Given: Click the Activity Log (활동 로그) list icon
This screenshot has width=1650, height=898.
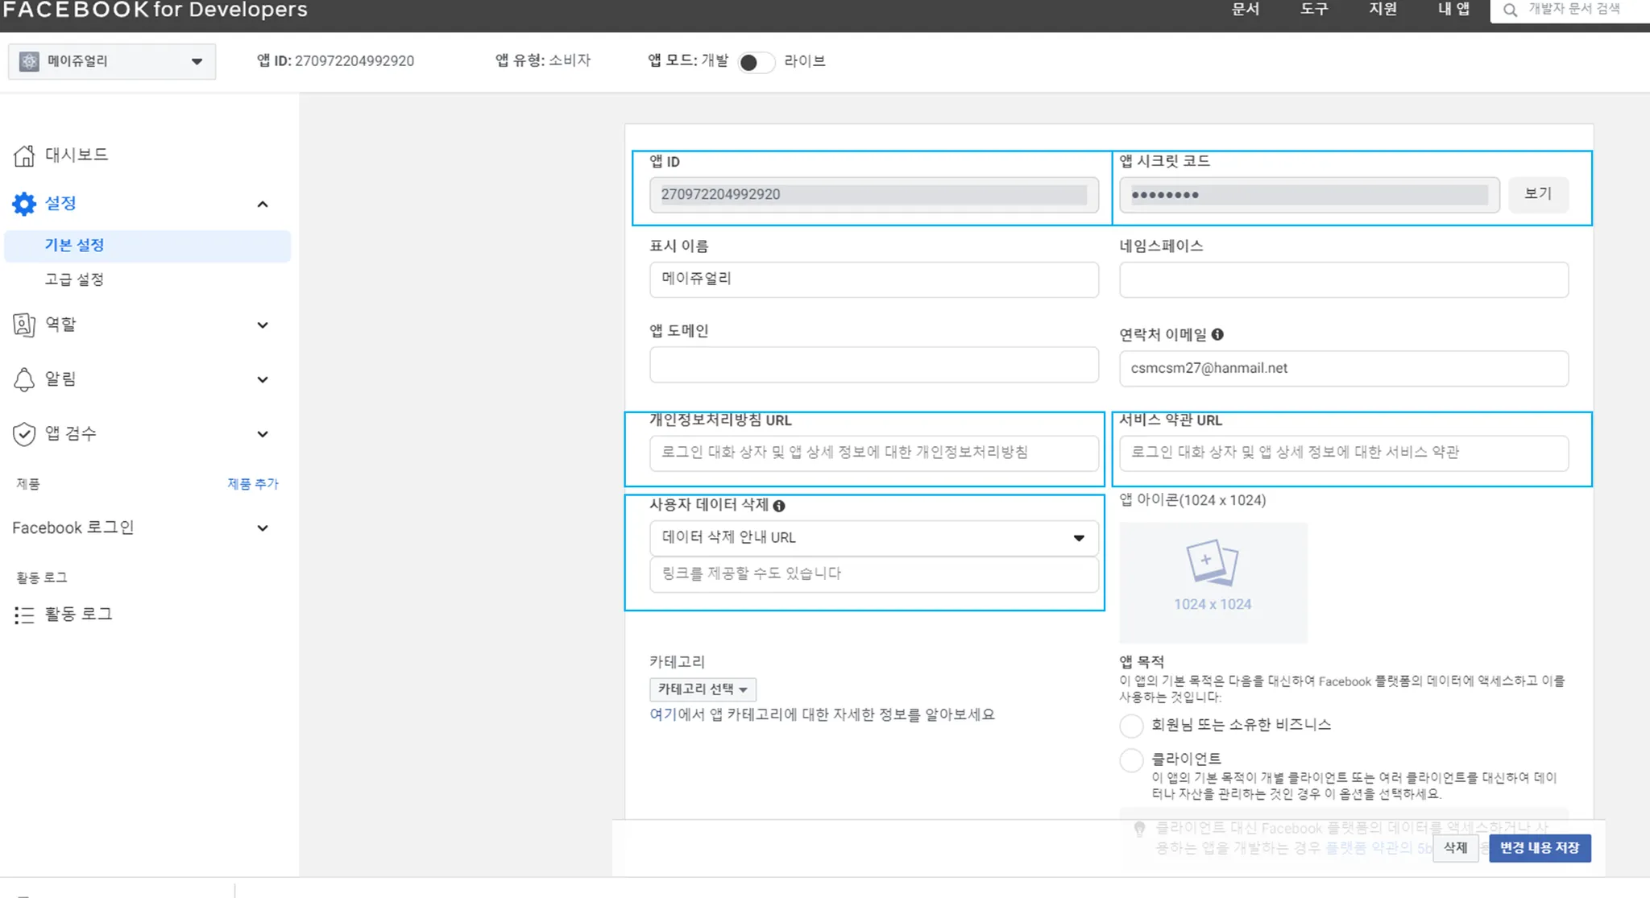Looking at the screenshot, I should 24,615.
